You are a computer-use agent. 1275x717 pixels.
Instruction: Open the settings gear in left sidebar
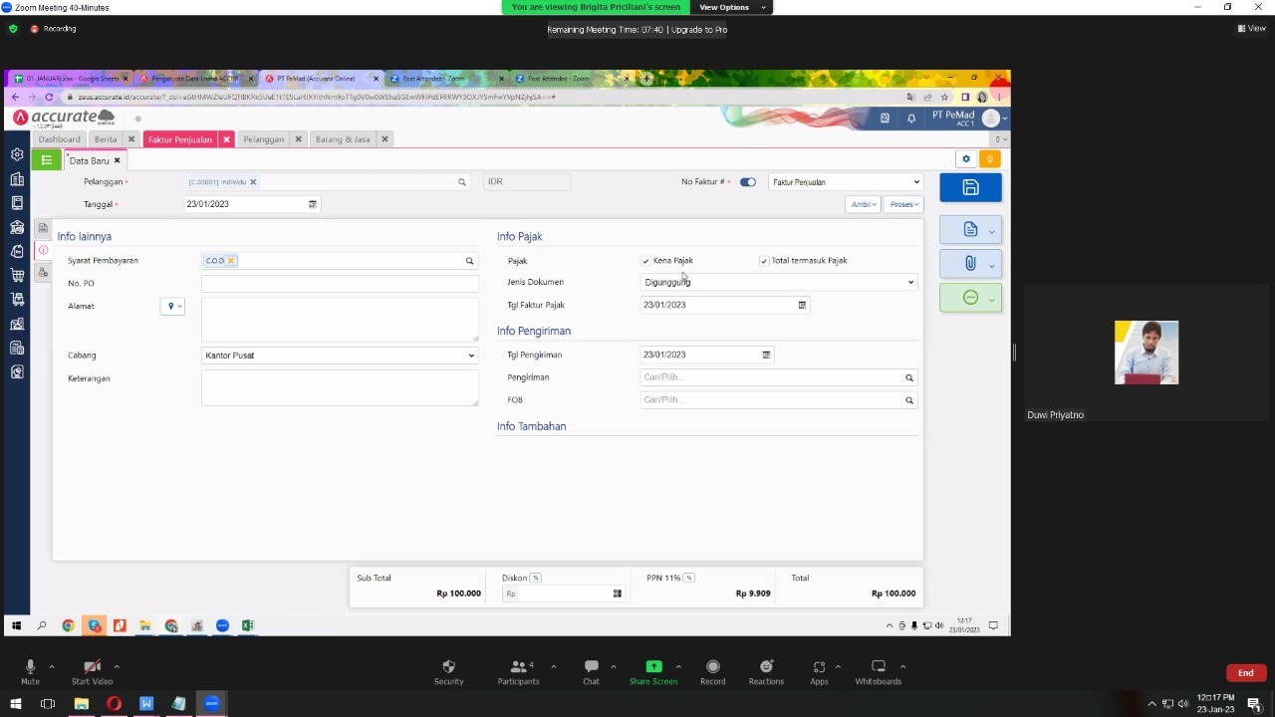click(17, 155)
